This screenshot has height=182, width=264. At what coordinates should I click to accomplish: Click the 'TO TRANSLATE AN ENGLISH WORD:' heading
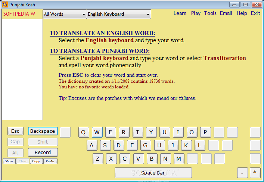coord(102,33)
